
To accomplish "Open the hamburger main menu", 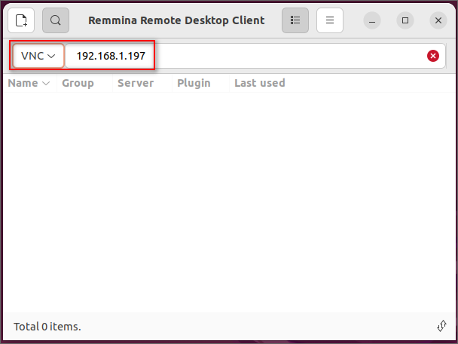I will (330, 20).
